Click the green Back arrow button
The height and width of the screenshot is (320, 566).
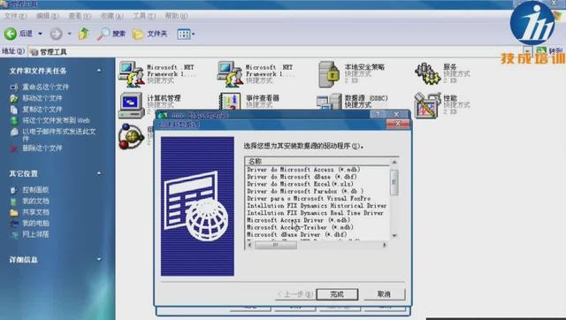pyautogui.click(x=11, y=34)
